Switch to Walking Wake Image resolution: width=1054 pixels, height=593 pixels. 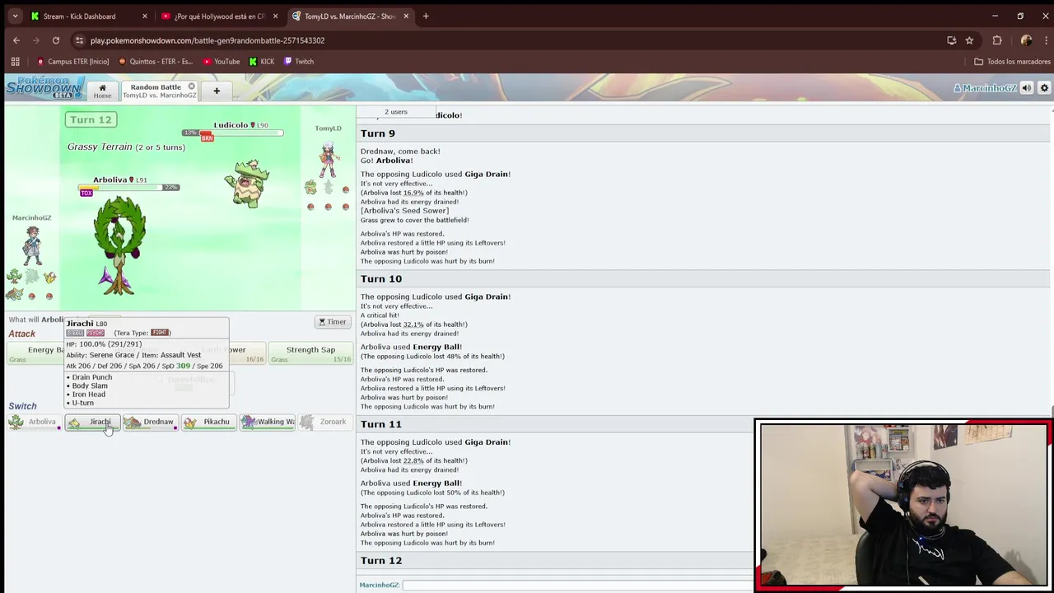pyautogui.click(x=268, y=422)
